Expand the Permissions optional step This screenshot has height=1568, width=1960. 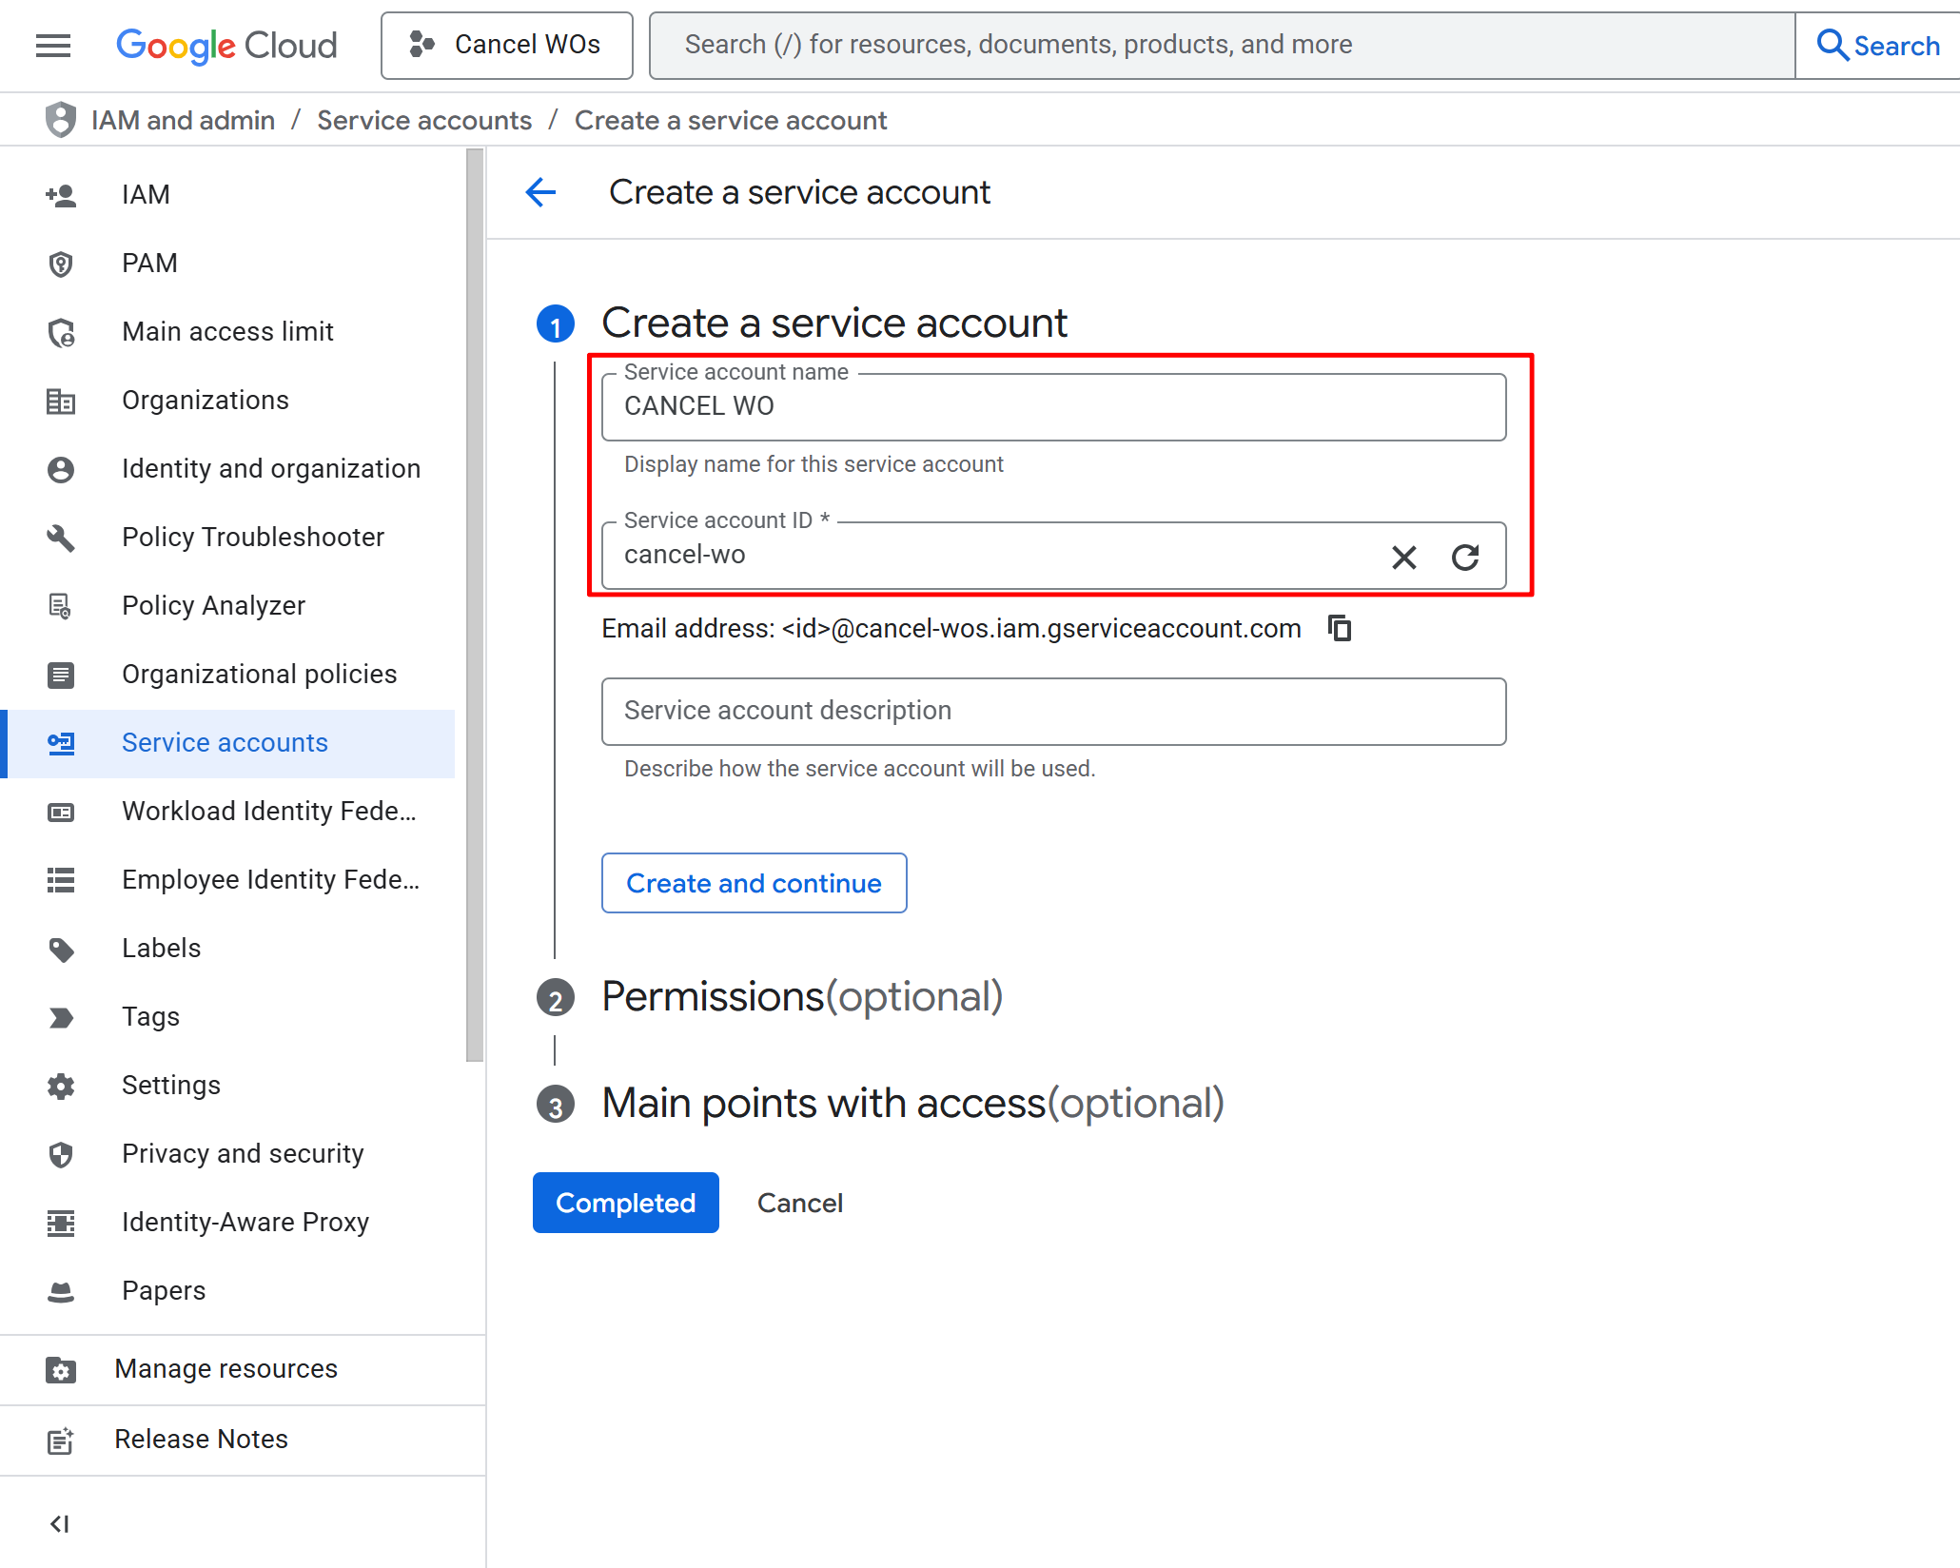click(x=801, y=996)
